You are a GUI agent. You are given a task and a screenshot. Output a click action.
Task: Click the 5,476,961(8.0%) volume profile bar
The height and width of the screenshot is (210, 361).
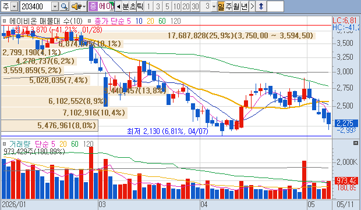[x=49, y=125]
